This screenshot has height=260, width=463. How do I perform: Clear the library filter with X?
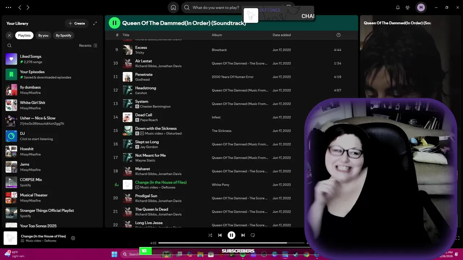(9, 35)
